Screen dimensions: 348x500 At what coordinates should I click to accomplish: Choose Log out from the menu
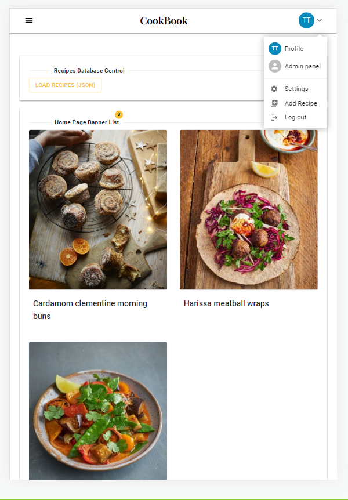point(295,117)
